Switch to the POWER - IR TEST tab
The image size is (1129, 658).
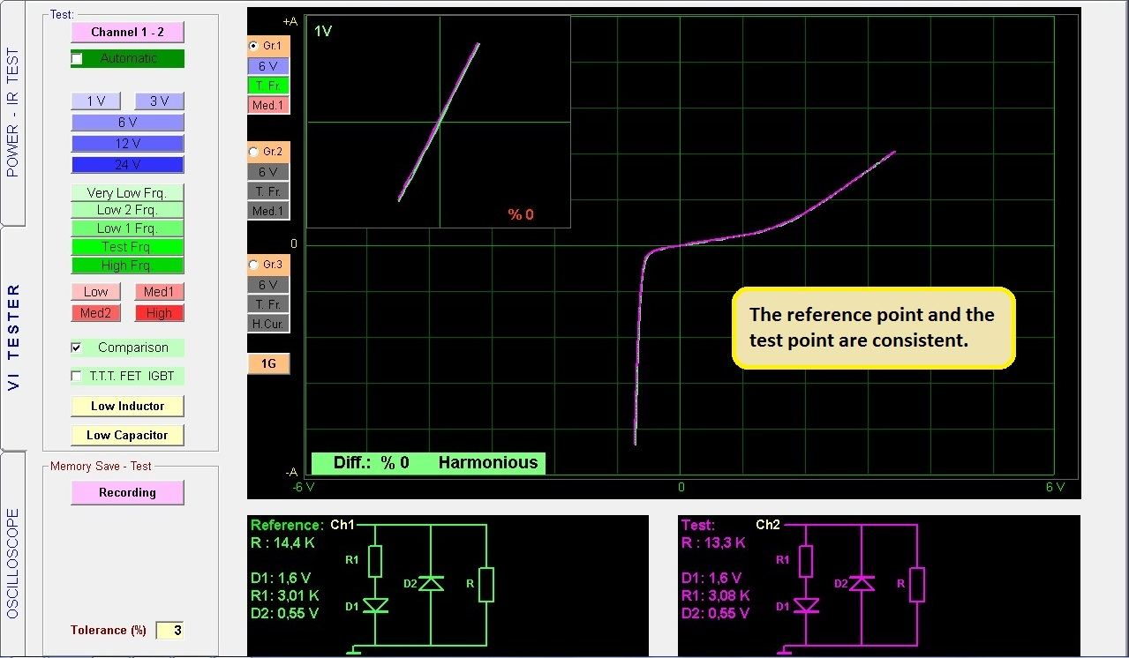coord(12,113)
